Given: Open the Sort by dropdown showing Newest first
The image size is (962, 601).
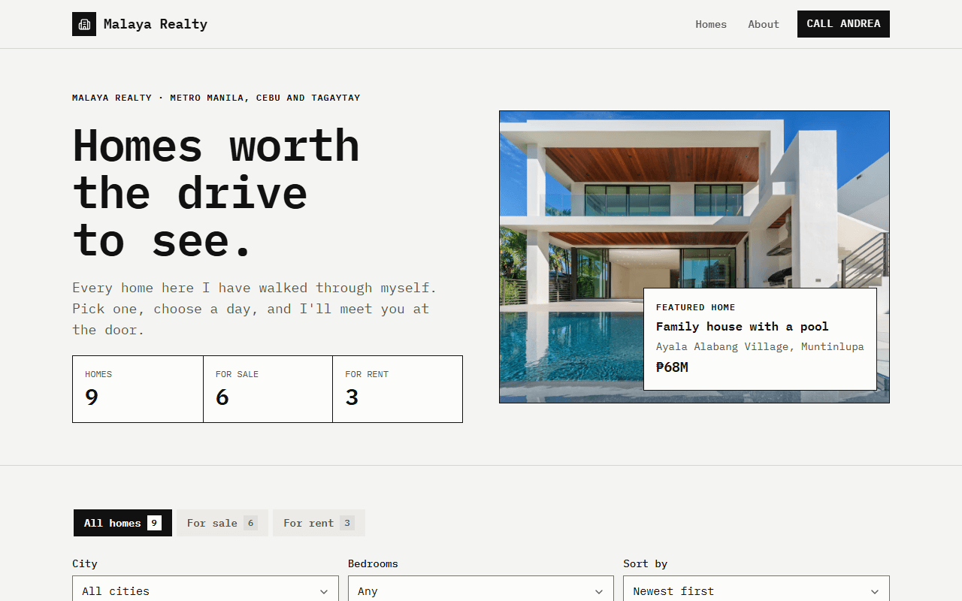Looking at the screenshot, I should coord(756,590).
